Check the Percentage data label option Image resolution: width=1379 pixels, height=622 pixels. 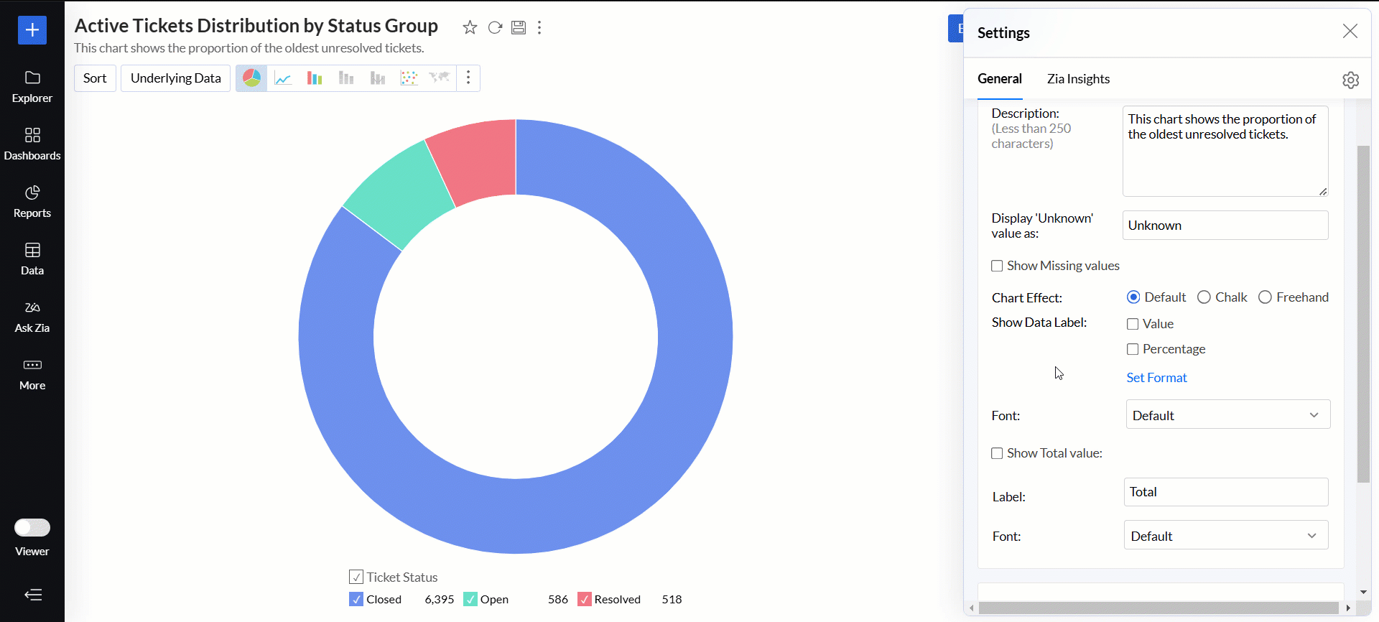click(x=1133, y=349)
